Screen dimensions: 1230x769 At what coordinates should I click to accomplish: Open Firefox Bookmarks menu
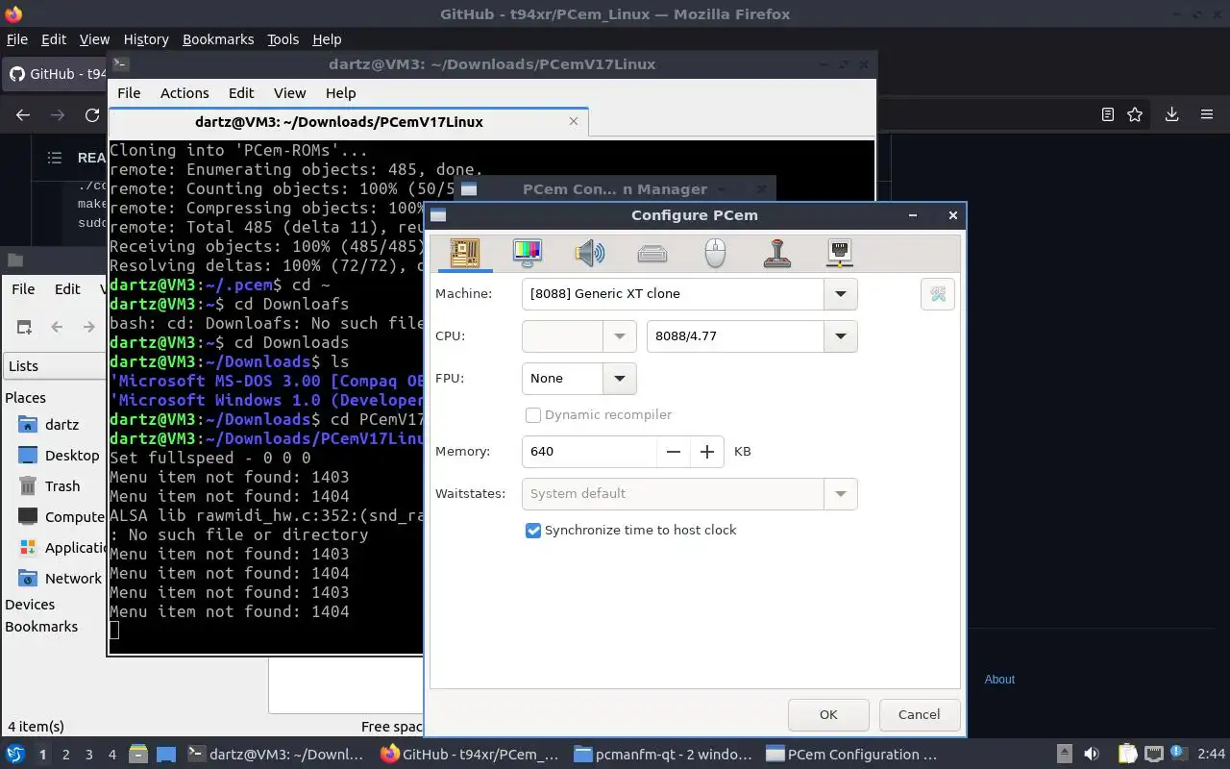click(218, 39)
